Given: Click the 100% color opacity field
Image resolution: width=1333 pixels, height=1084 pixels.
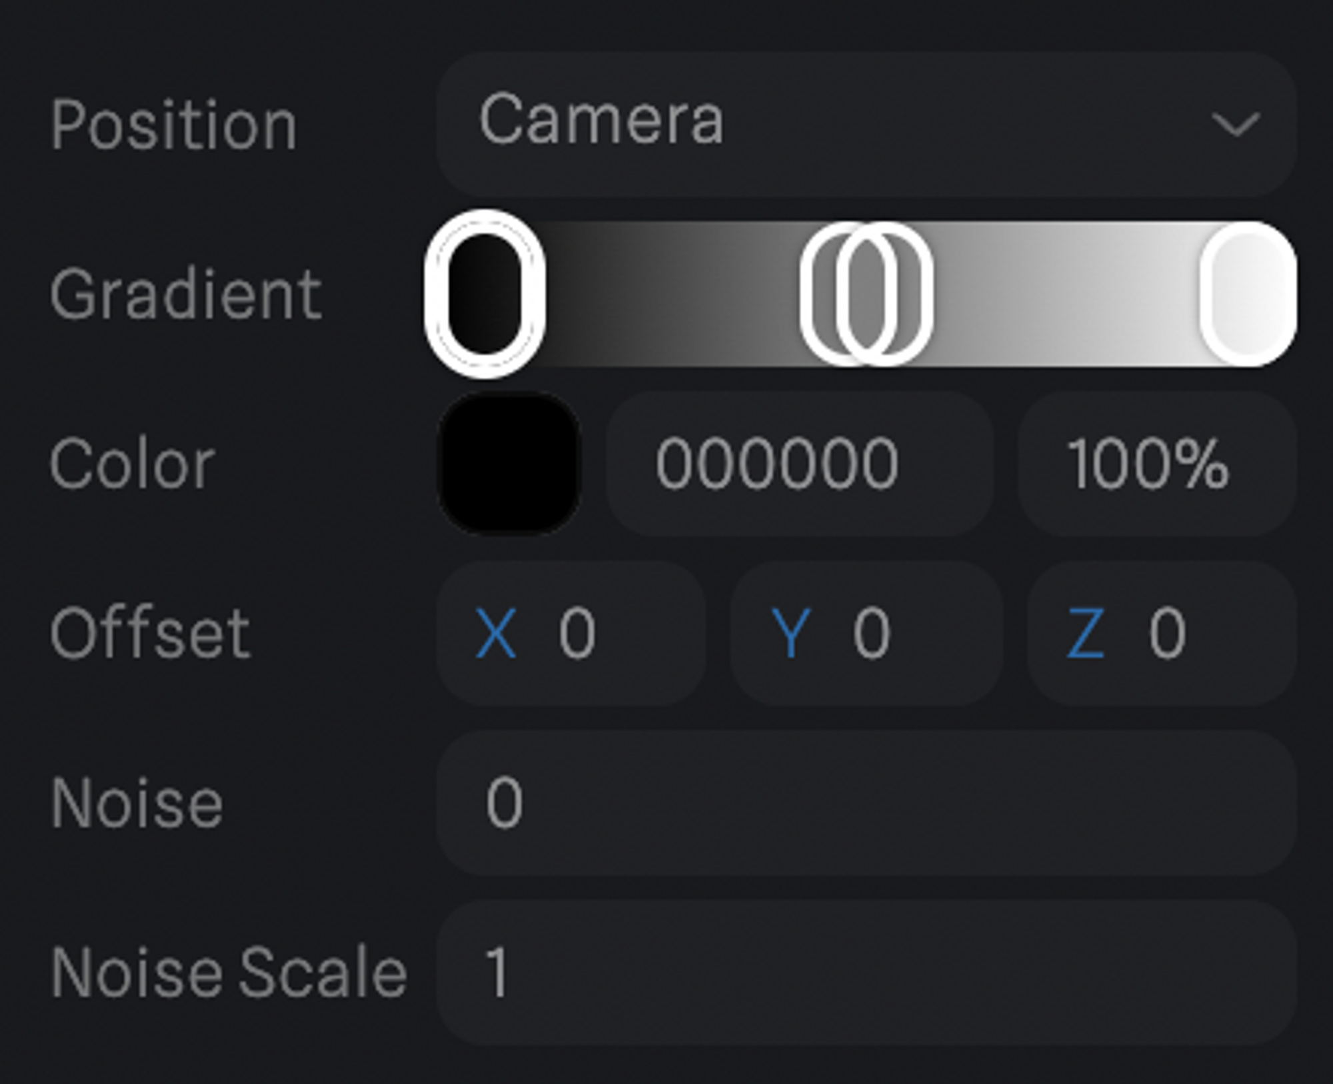Looking at the screenshot, I should [x=1156, y=463].
